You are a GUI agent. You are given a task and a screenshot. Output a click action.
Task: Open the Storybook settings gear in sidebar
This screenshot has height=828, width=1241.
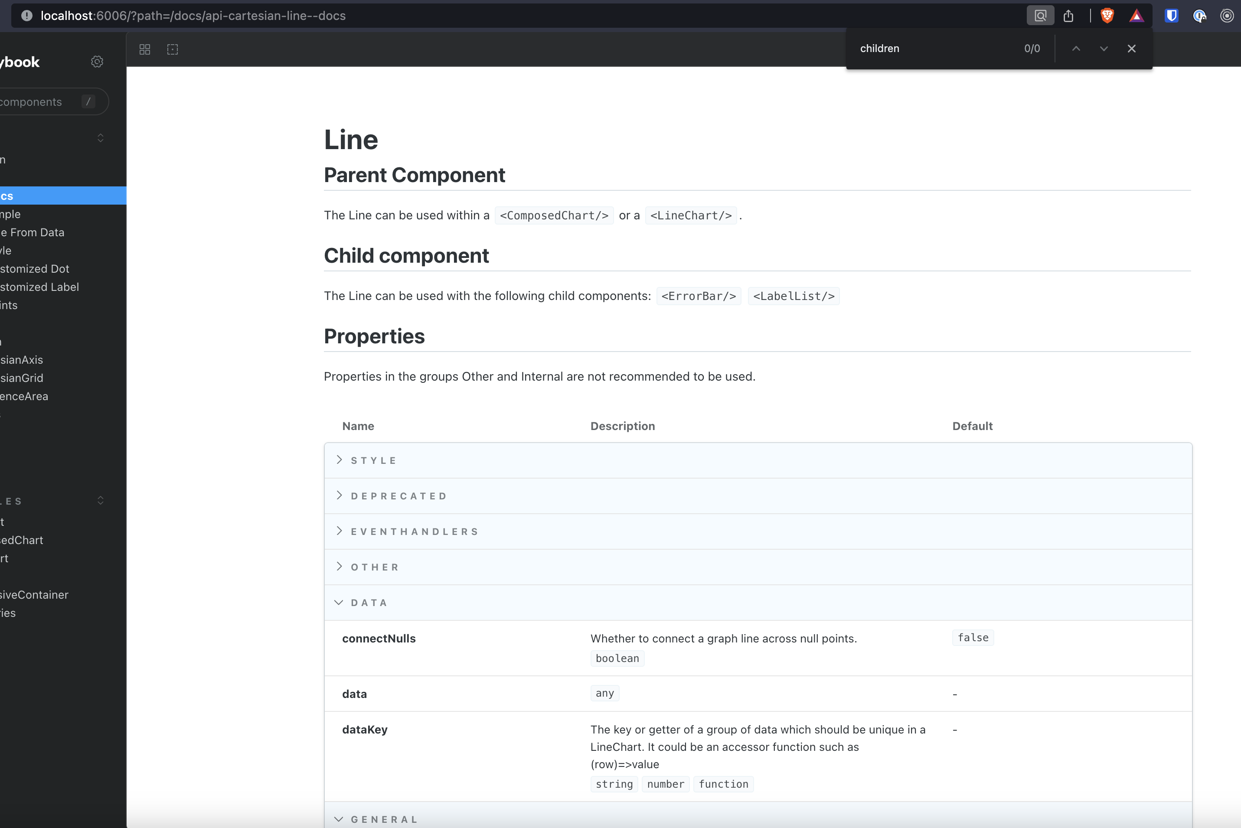coord(97,61)
